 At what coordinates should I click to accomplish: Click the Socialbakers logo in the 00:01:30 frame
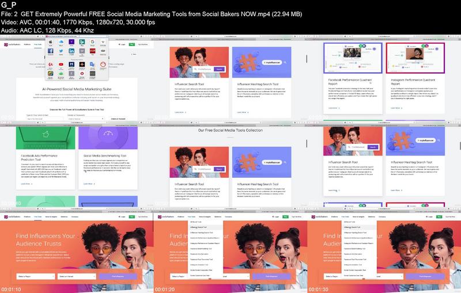320,216
